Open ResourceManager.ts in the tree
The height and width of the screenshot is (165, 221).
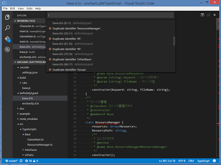pos(40,145)
